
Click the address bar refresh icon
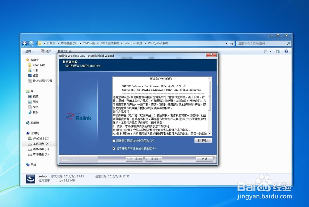(232, 43)
